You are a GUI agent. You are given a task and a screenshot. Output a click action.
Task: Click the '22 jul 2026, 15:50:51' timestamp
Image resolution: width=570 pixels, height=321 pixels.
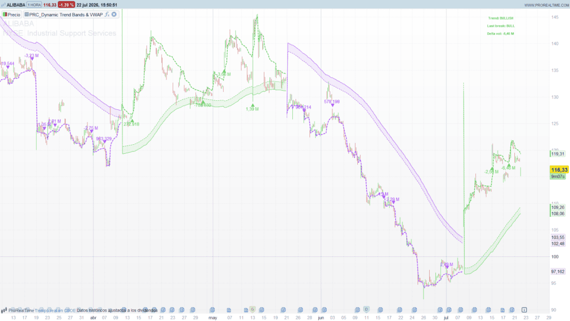[97, 5]
